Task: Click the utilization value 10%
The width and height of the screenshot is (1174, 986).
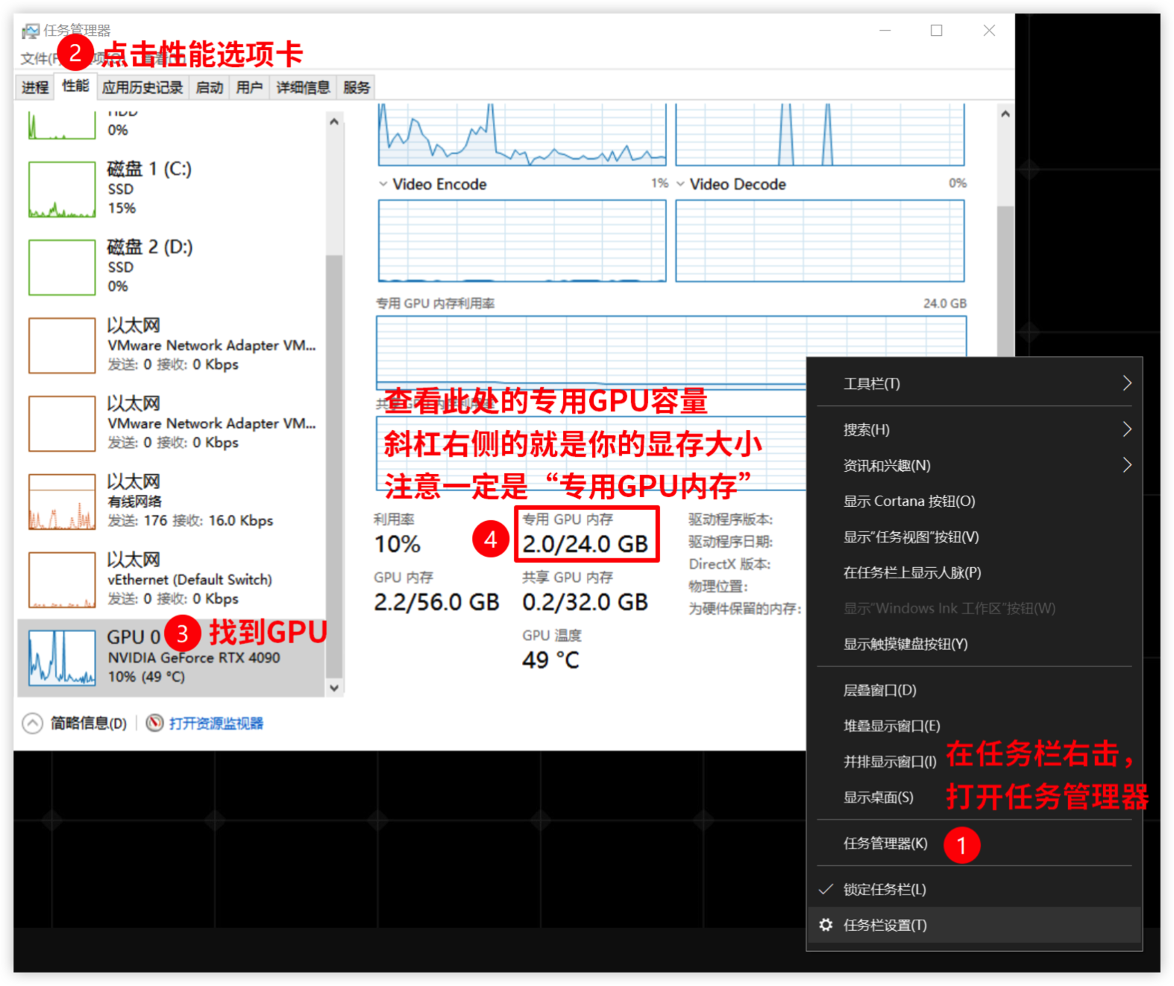Action: [x=398, y=544]
